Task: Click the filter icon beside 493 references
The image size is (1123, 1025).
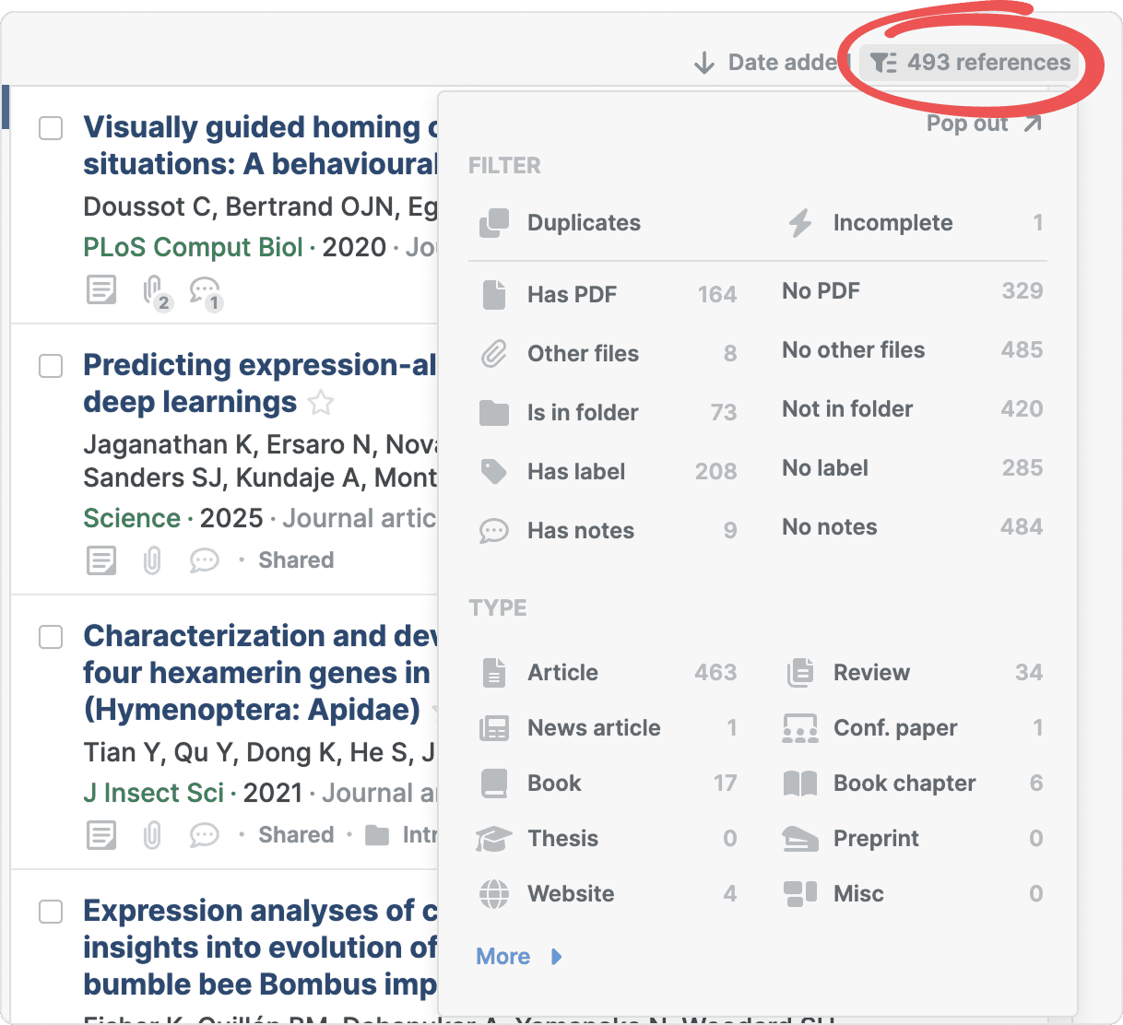Action: (883, 63)
